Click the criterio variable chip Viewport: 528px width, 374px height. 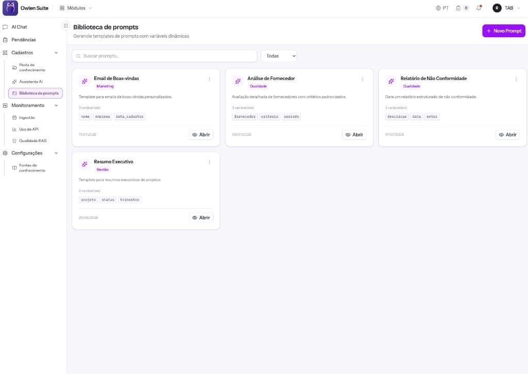[x=270, y=117]
